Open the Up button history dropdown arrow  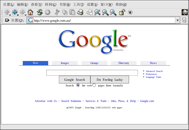[10, 15]
